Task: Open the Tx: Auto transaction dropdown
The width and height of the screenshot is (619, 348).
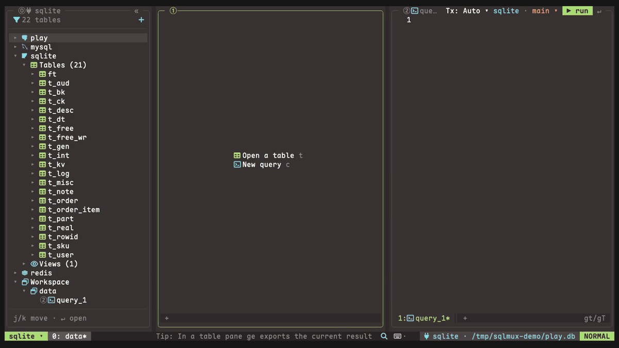Action: click(467, 11)
